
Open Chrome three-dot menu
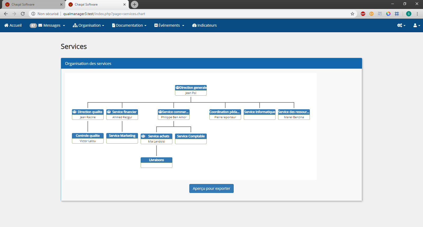tap(417, 14)
